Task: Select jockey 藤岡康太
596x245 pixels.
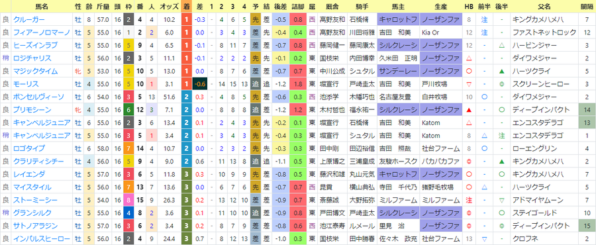Action: pos(362,45)
